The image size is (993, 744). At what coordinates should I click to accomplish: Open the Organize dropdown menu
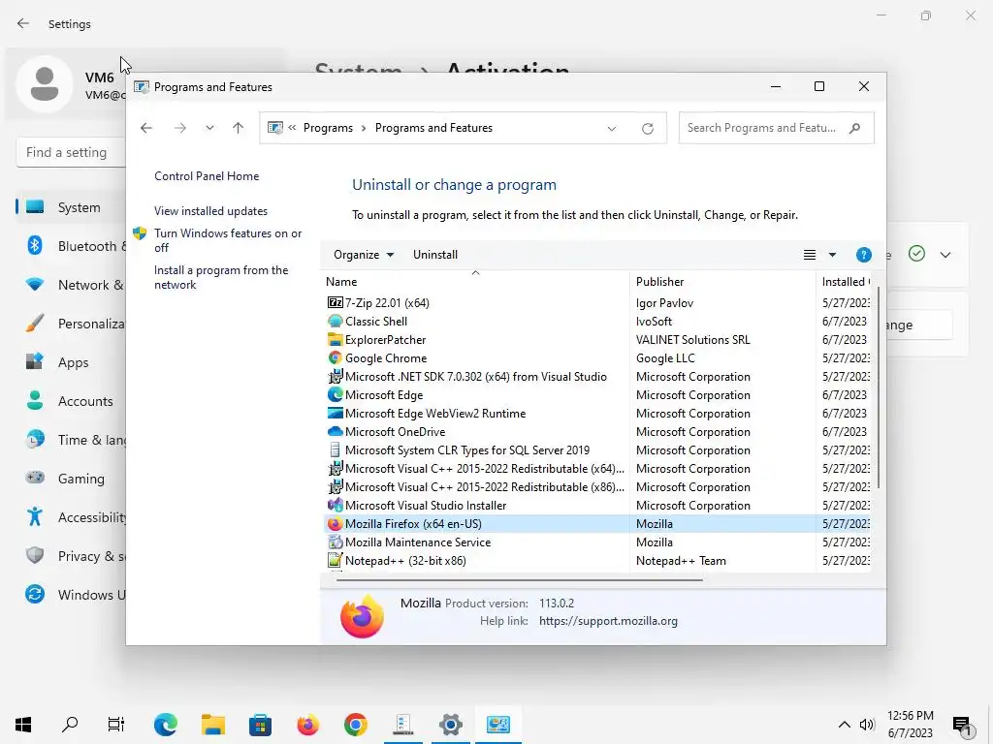pyautogui.click(x=364, y=255)
